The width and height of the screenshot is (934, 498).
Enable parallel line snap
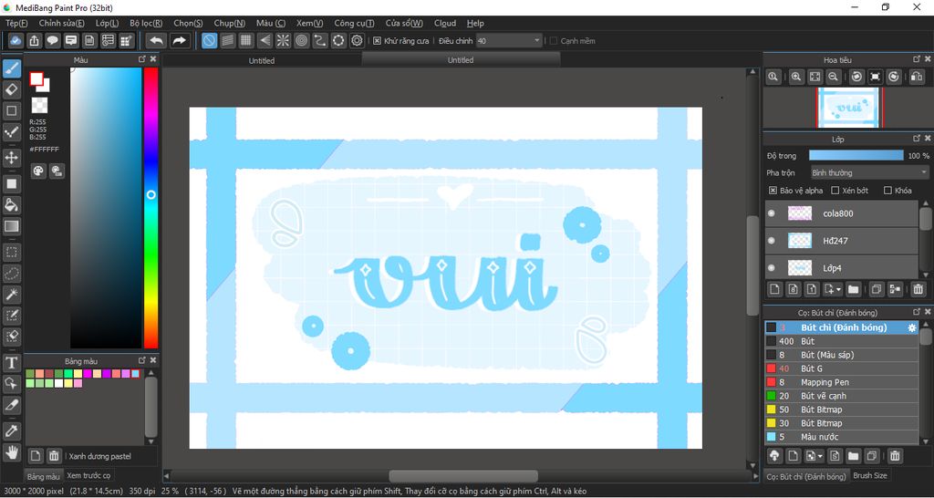(x=227, y=40)
